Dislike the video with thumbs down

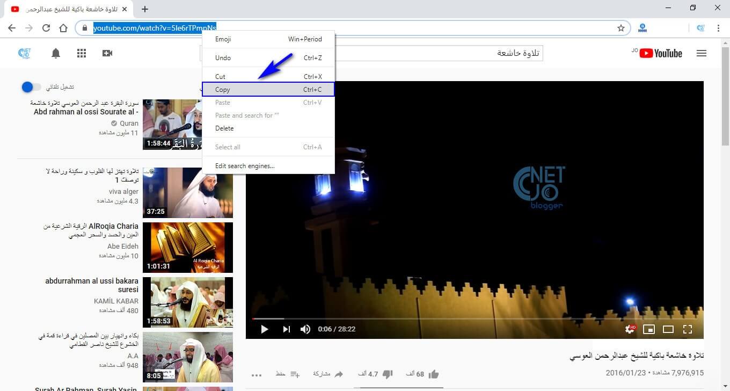pyautogui.click(x=387, y=374)
